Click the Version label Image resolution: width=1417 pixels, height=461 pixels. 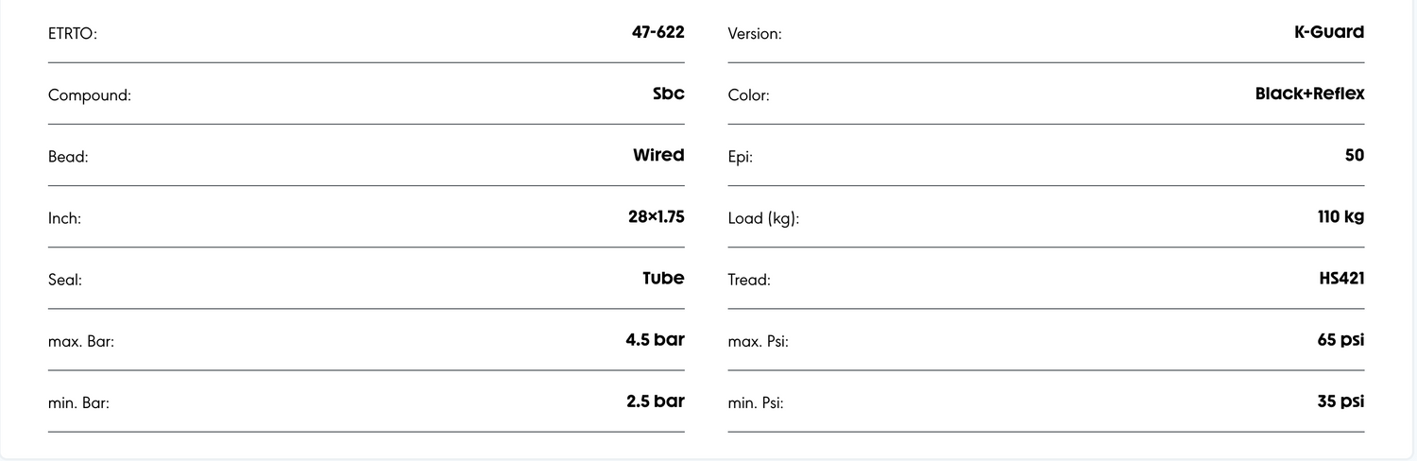[x=755, y=34]
